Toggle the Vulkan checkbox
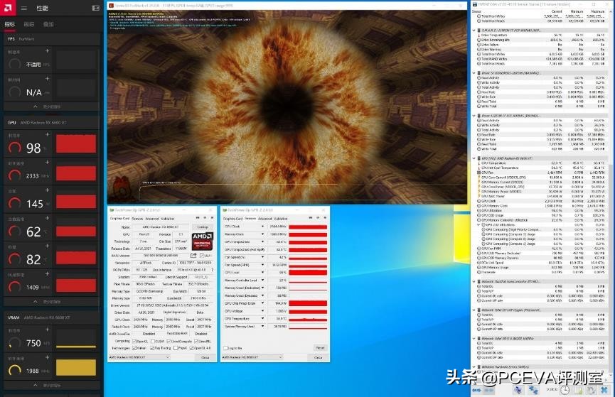The image size is (615, 397). click(x=134, y=348)
